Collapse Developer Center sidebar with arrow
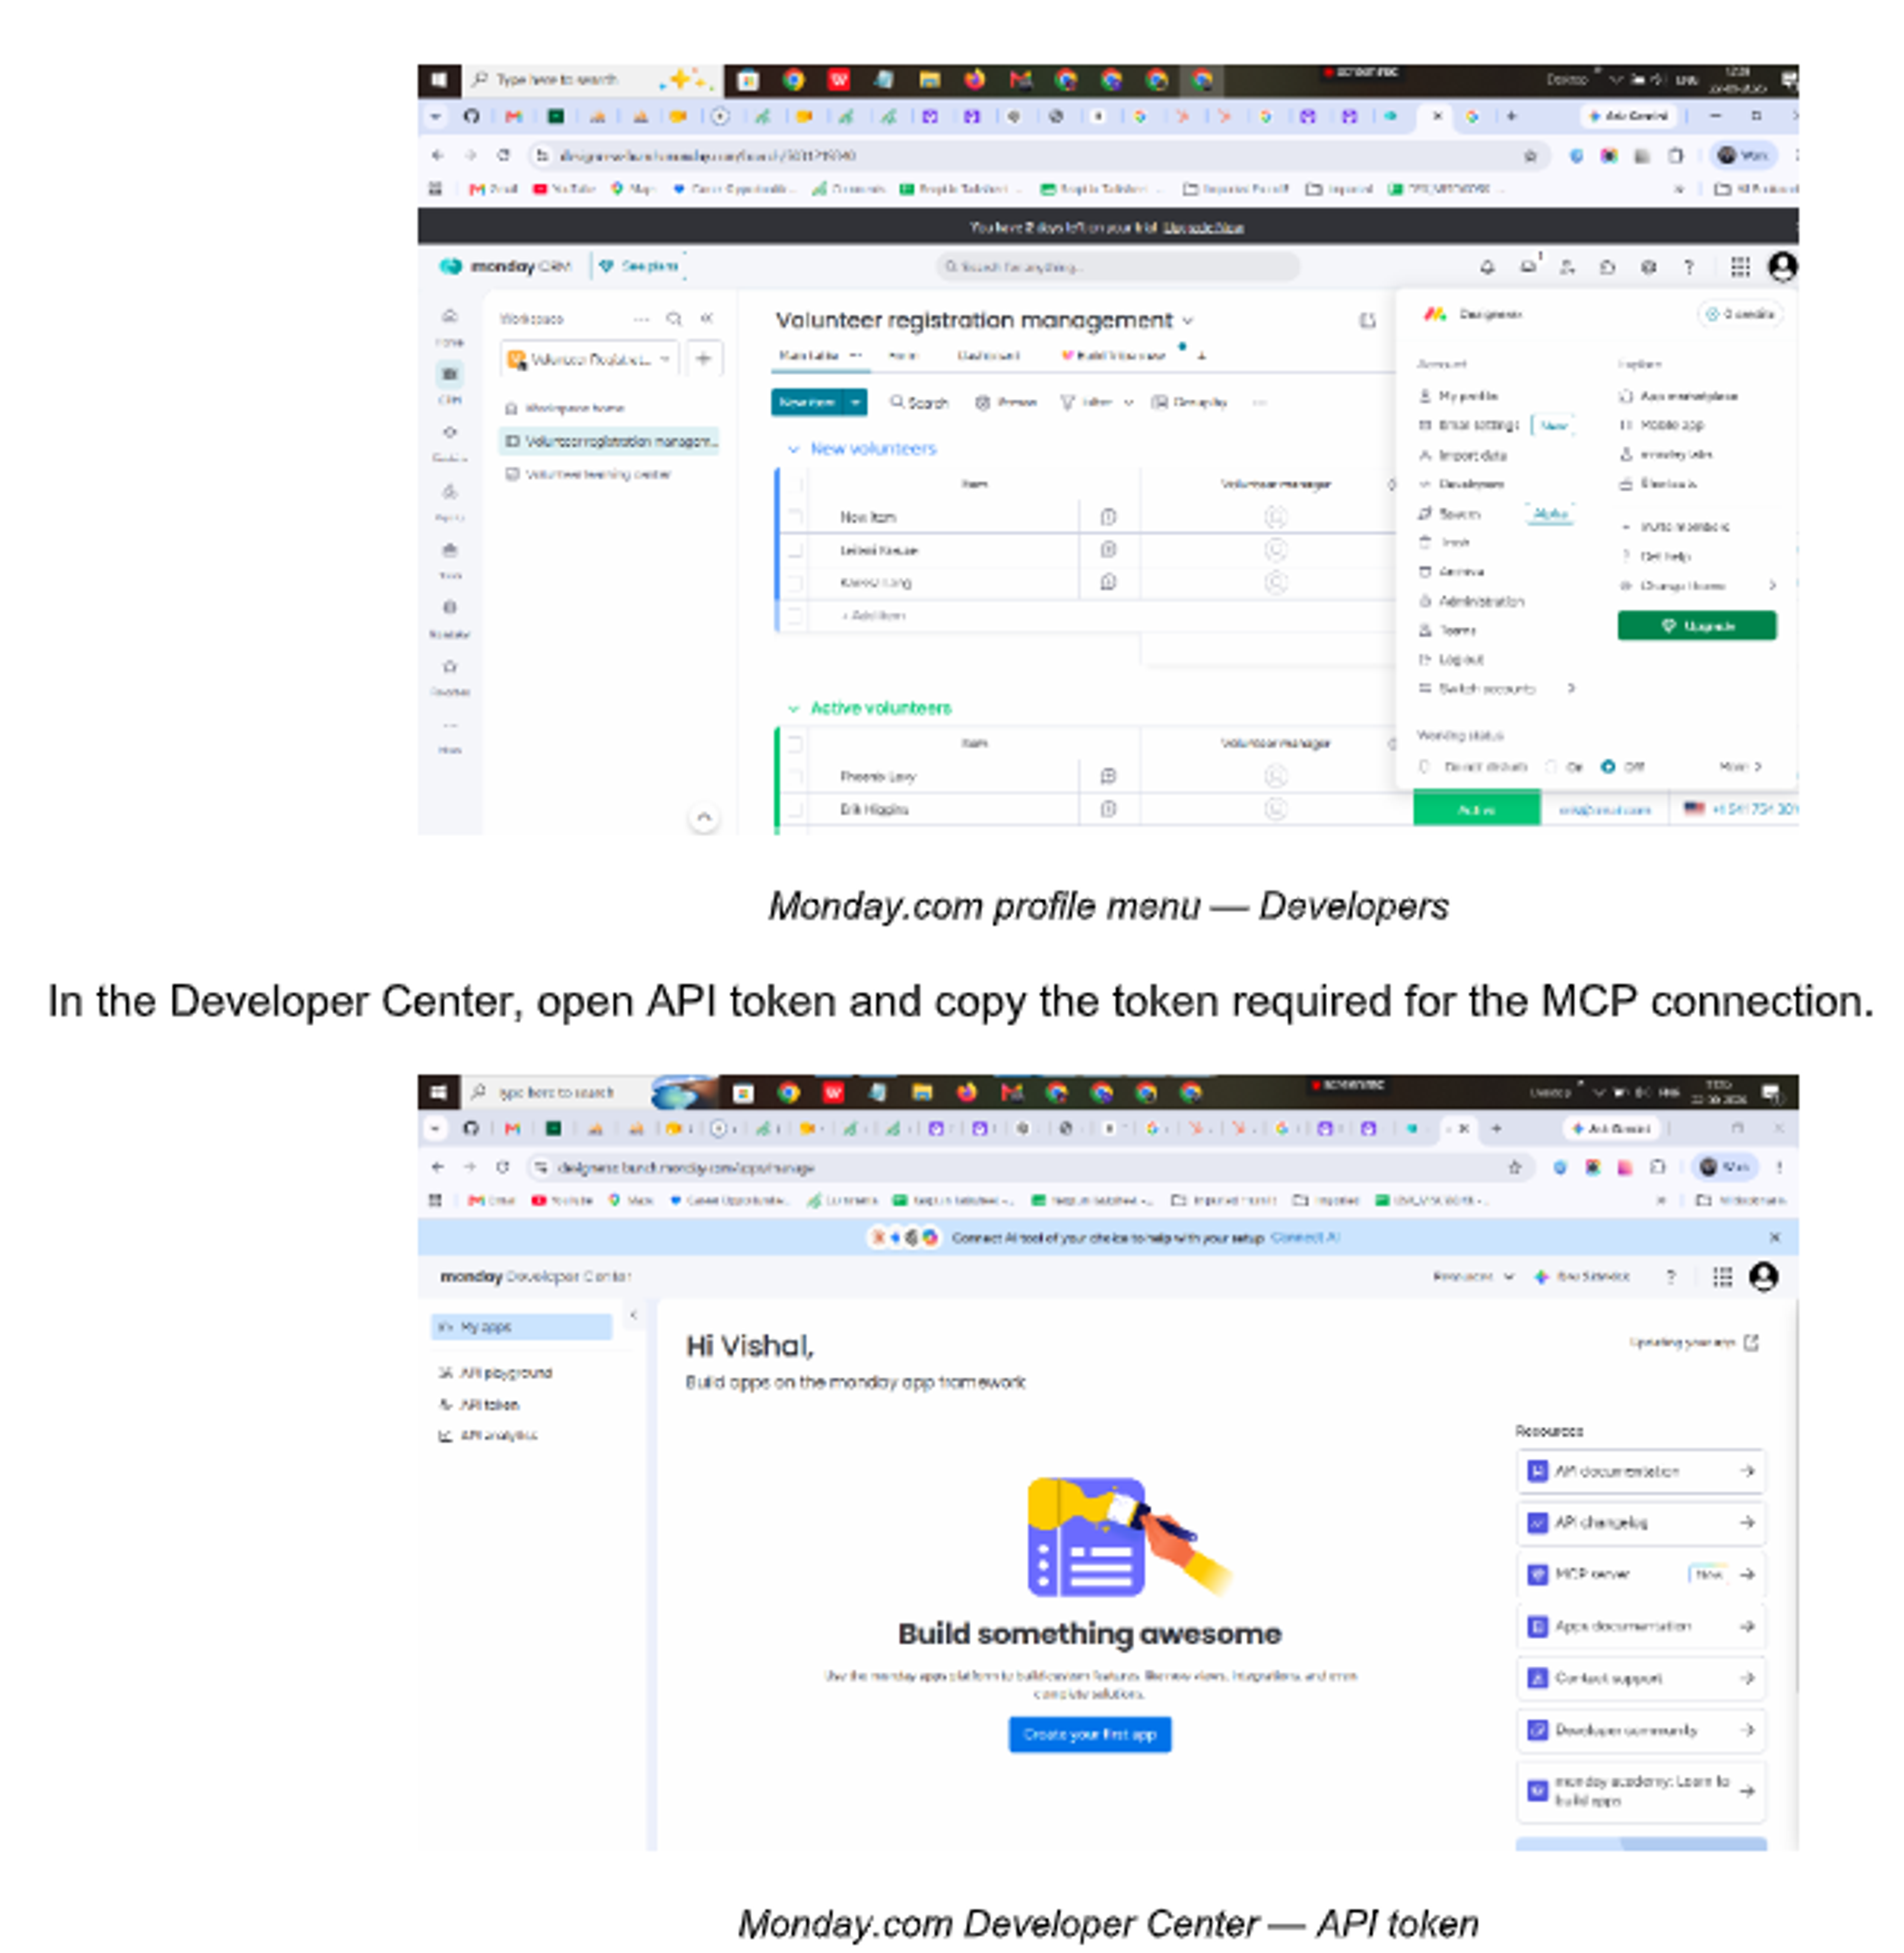Viewport: 1904px width, 1953px height. [x=633, y=1316]
